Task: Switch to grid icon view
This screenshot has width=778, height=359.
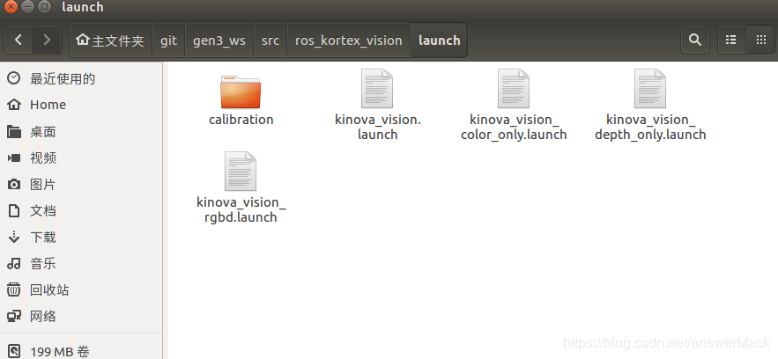Action: pos(761,40)
